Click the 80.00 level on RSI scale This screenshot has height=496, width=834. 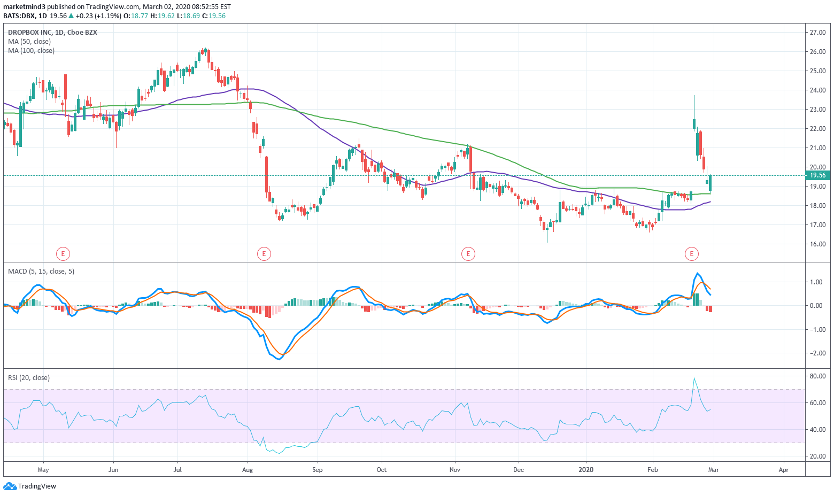[817, 376]
